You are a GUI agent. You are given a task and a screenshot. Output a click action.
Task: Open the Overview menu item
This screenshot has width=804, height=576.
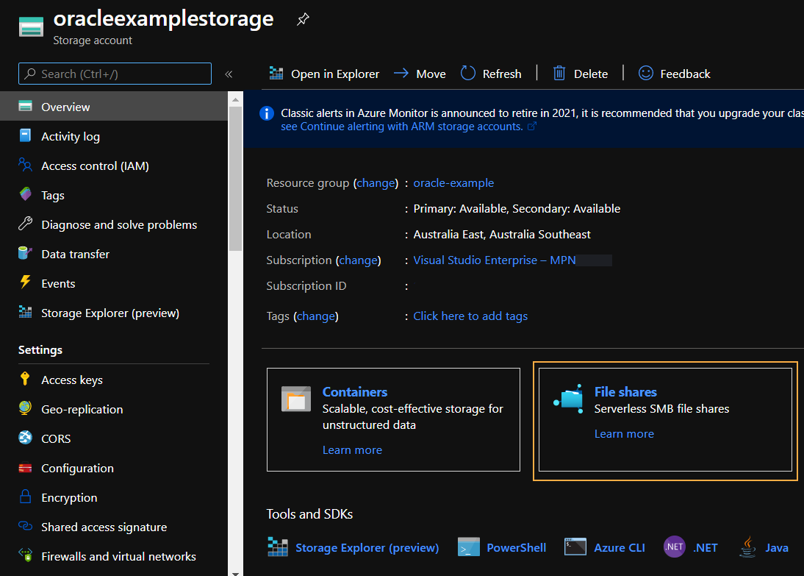[x=114, y=107]
